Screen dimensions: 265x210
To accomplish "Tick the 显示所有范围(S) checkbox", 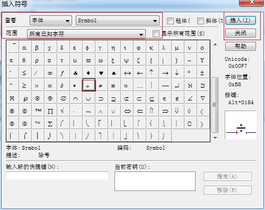I will tap(156, 33).
